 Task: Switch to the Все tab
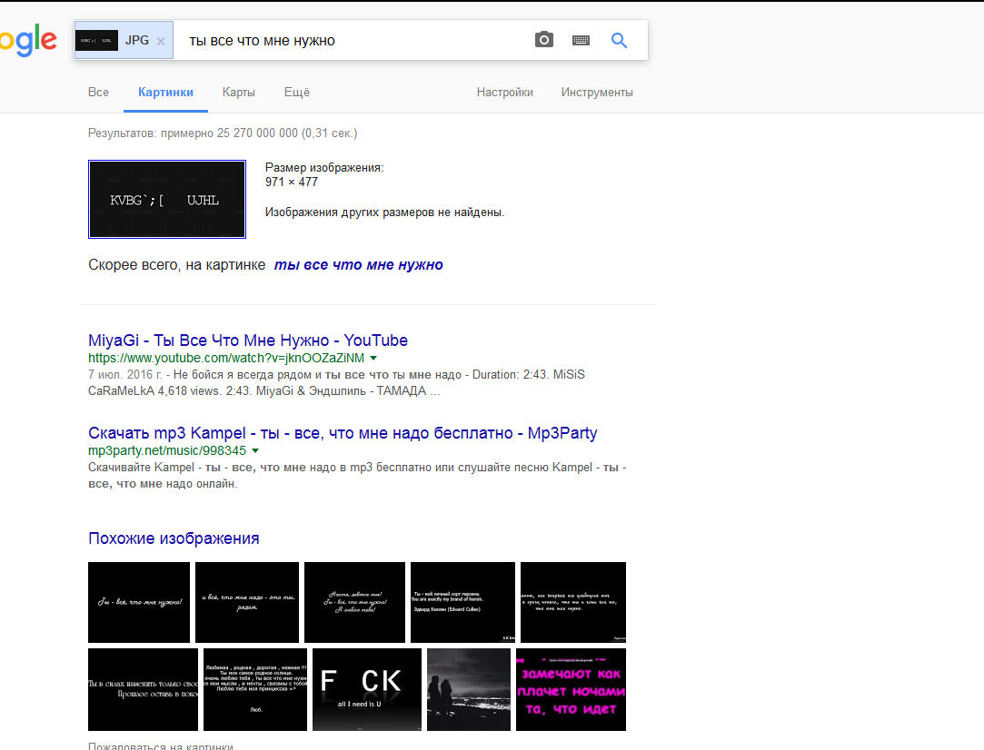click(98, 93)
